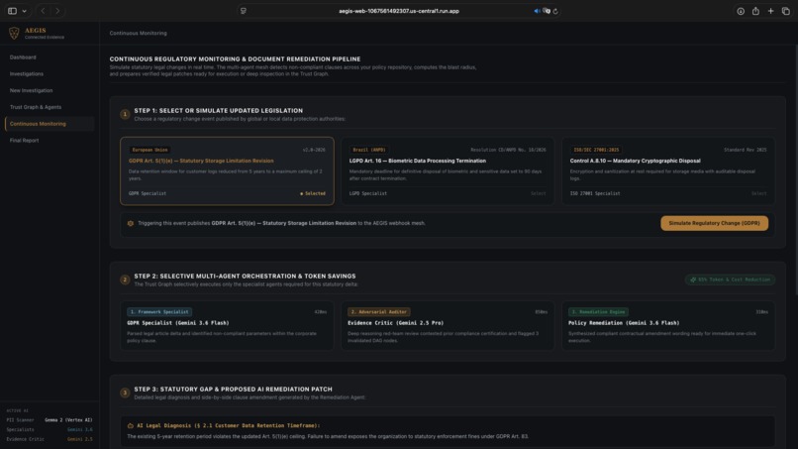Open GDPR Specialist (Gemini 3.6 Flash) card
This screenshot has width=798, height=449.
tap(227, 326)
